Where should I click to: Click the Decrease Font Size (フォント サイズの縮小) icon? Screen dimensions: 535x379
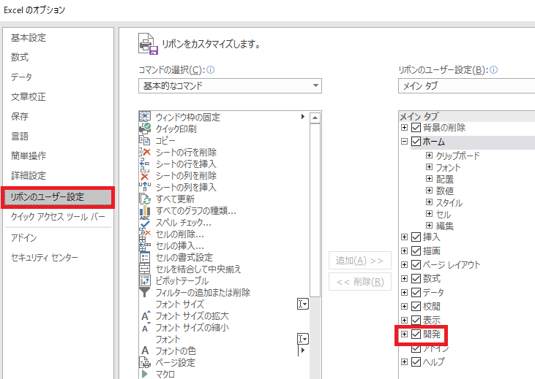146,328
